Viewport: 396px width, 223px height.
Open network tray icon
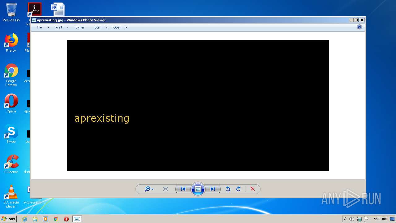pos(359,219)
